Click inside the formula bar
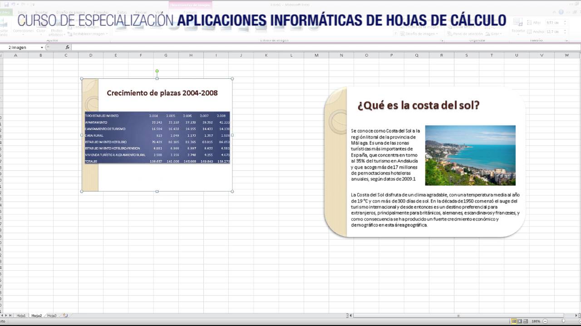Image resolution: width=581 pixels, height=326 pixels. (325, 47)
